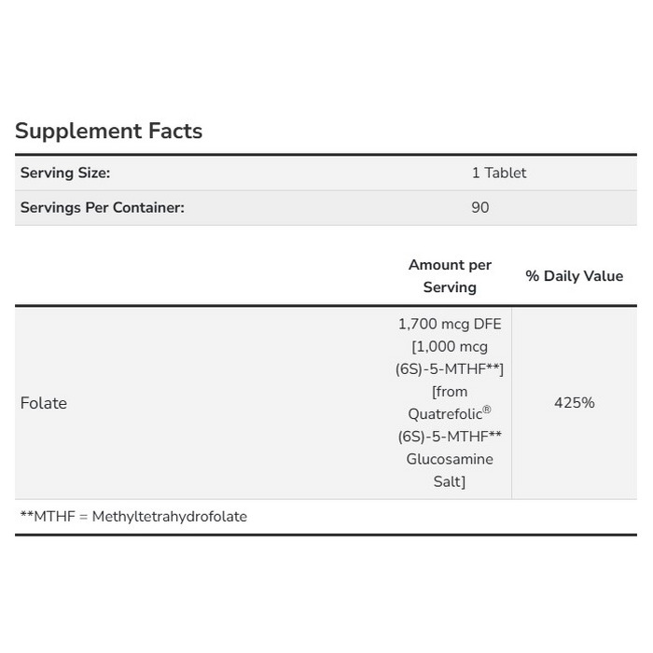Image resolution: width=653 pixels, height=653 pixels.
Task: Click the % Daily Value column header
Action: [x=574, y=276]
